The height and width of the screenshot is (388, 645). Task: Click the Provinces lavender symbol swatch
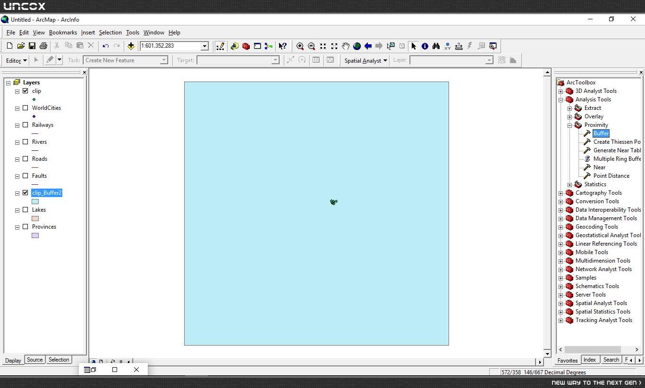[35, 235]
